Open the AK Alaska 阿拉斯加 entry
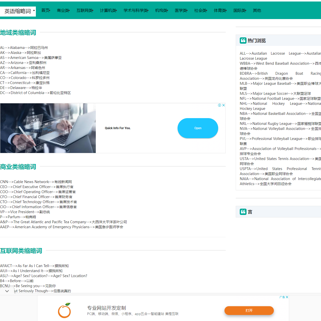Image resolution: width=321 pixels, height=321 pixels. pos(20,53)
